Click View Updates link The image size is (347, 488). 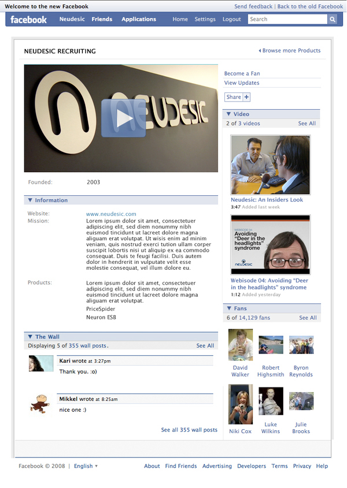point(242,83)
